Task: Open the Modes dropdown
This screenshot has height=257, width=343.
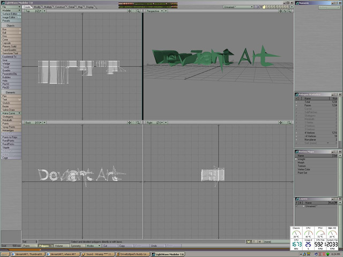Action: point(93,246)
